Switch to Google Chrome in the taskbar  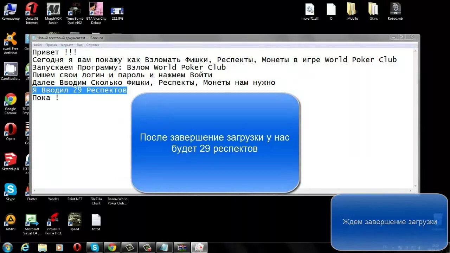(112, 247)
